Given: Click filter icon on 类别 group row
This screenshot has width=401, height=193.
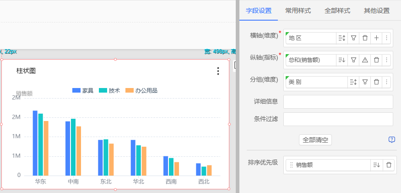Looking at the screenshot, I should click(365, 82).
